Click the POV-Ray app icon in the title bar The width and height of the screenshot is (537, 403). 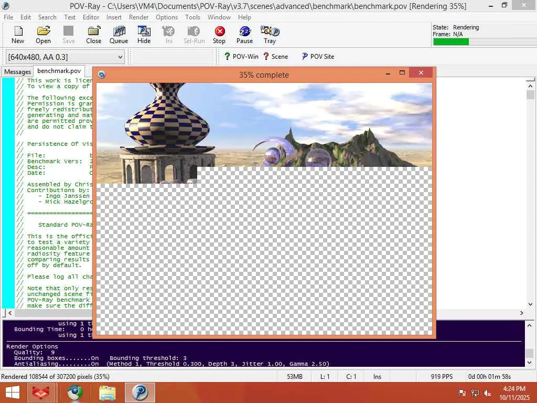coord(5,6)
